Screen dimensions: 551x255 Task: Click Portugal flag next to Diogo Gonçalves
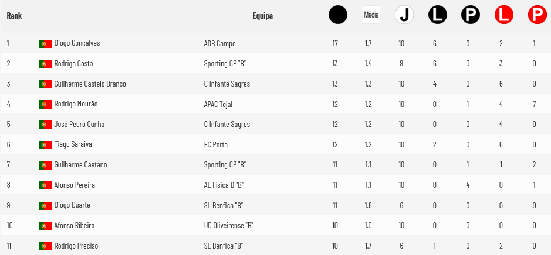coord(45,44)
